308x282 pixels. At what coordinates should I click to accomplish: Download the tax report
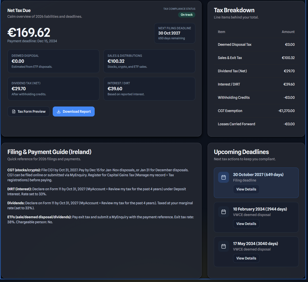tap(73, 111)
